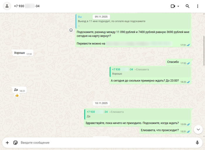Open video call options dropdown arrow
205x150 pixels.
point(178,6)
